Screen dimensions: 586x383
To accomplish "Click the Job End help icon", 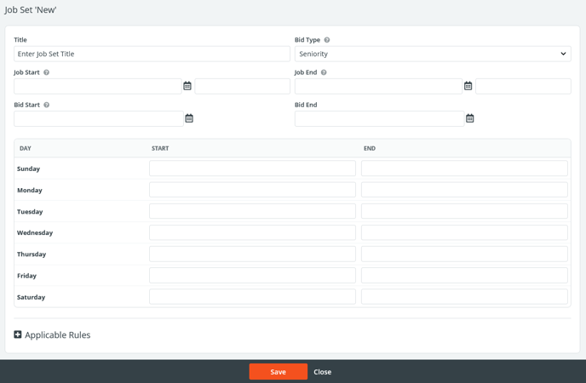I will [324, 72].
